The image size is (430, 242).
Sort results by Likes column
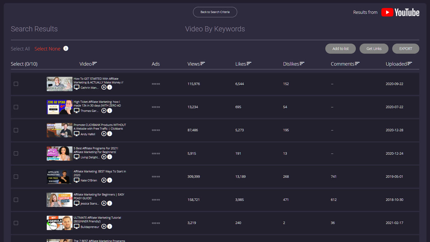[x=243, y=64]
